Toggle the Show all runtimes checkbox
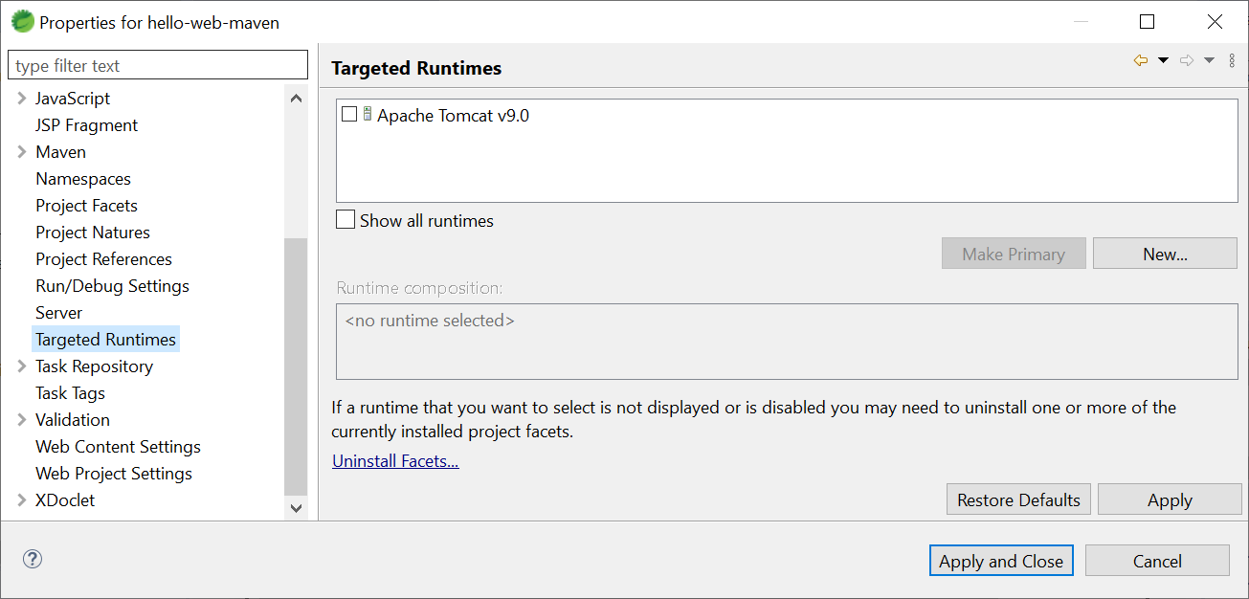This screenshot has width=1249, height=599. point(346,220)
